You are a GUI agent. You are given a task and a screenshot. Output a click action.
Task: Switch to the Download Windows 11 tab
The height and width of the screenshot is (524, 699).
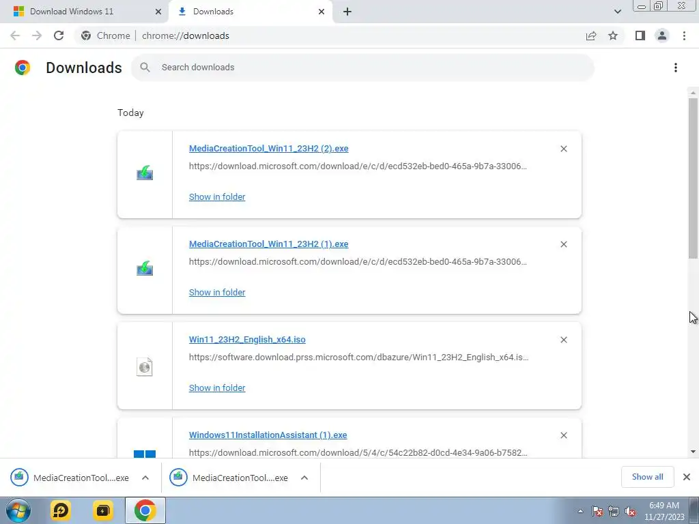click(84, 12)
